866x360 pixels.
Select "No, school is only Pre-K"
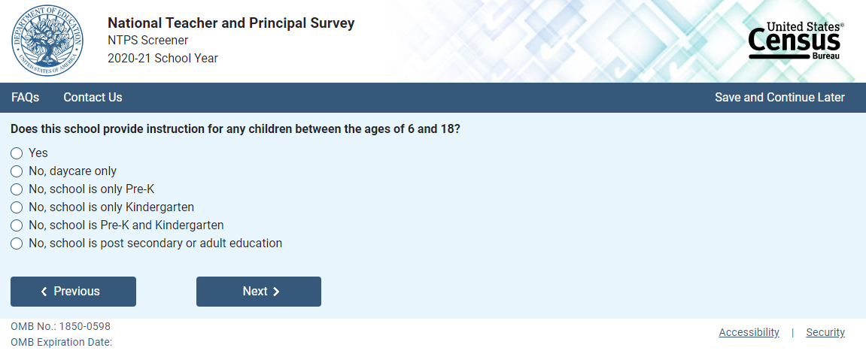click(x=17, y=189)
